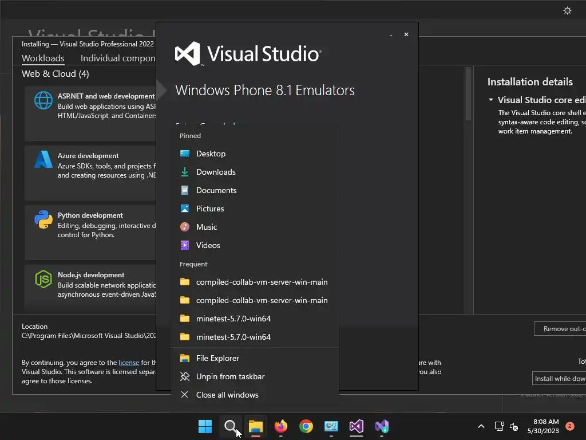586x440 pixels.
Task: Open first compiled-collab-vm-server-win-main frequent folder
Action: coord(255,282)
